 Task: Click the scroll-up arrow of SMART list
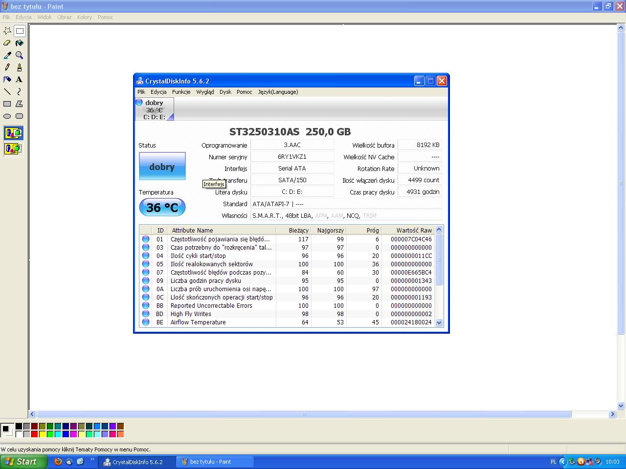click(x=439, y=230)
